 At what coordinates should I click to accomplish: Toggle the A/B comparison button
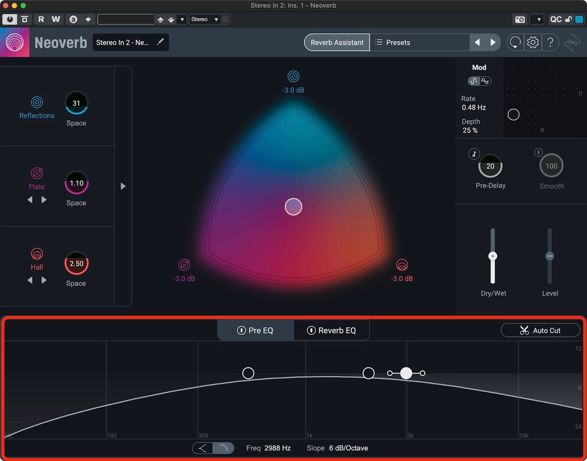click(73, 19)
